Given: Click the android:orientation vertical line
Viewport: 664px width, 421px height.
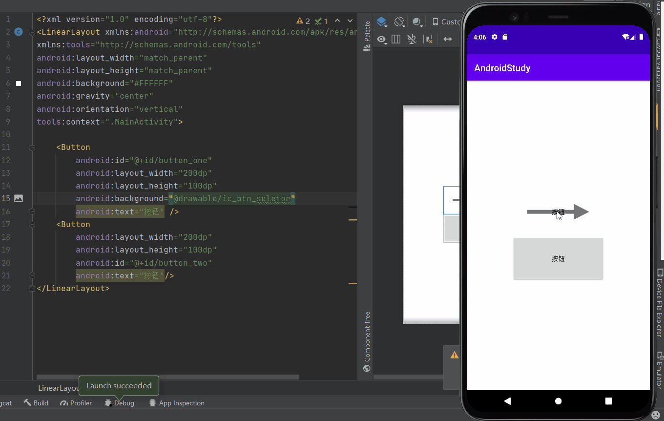Looking at the screenshot, I should coord(110,109).
